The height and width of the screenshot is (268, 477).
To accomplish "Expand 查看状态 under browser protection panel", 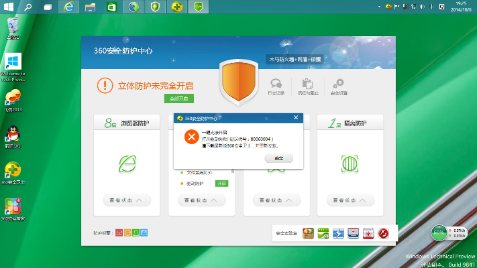I will (x=126, y=200).
